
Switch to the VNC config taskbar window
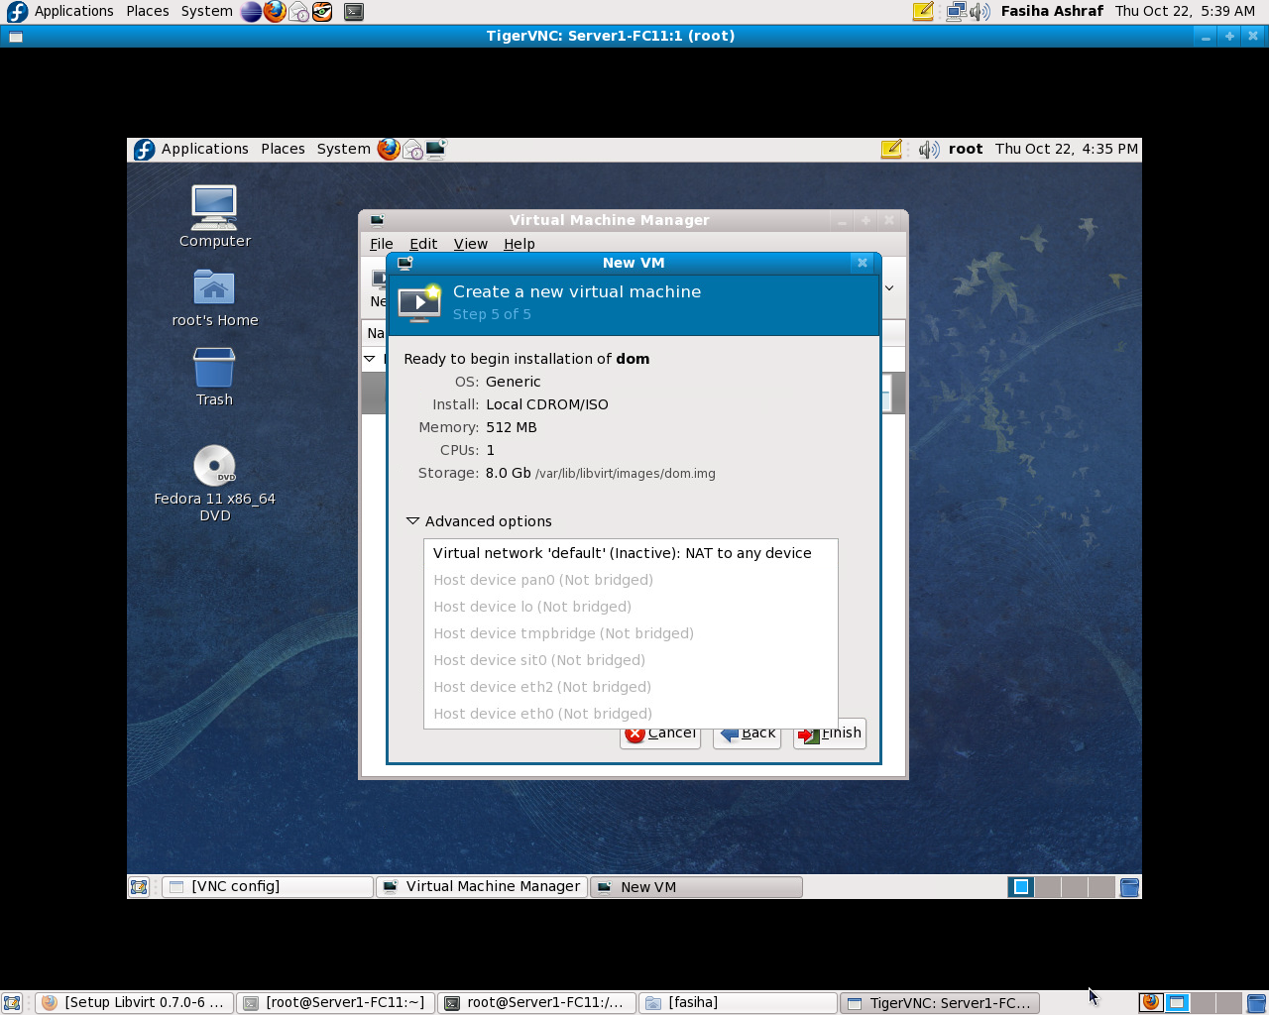[x=268, y=887]
